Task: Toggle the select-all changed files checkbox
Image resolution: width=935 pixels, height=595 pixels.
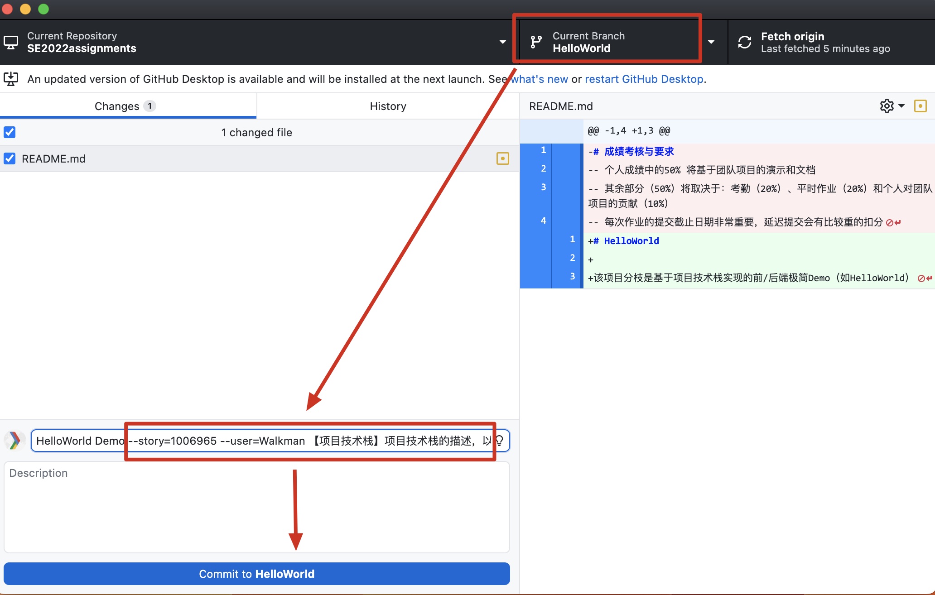Action: coord(10,132)
